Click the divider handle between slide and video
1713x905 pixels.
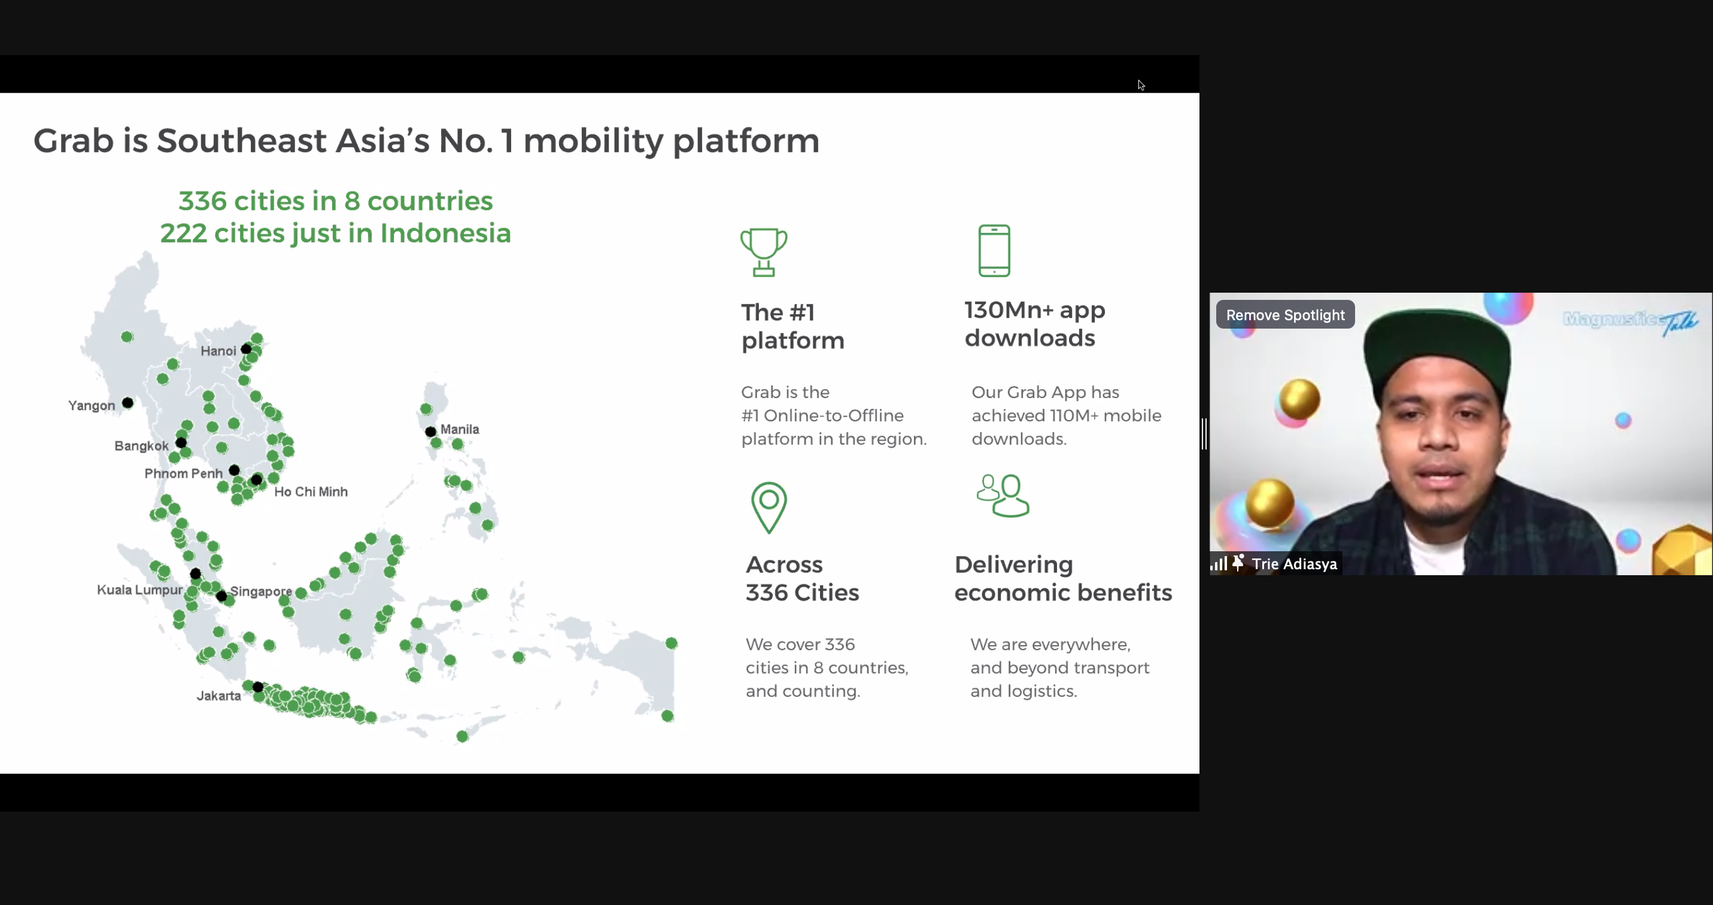coord(1204,433)
